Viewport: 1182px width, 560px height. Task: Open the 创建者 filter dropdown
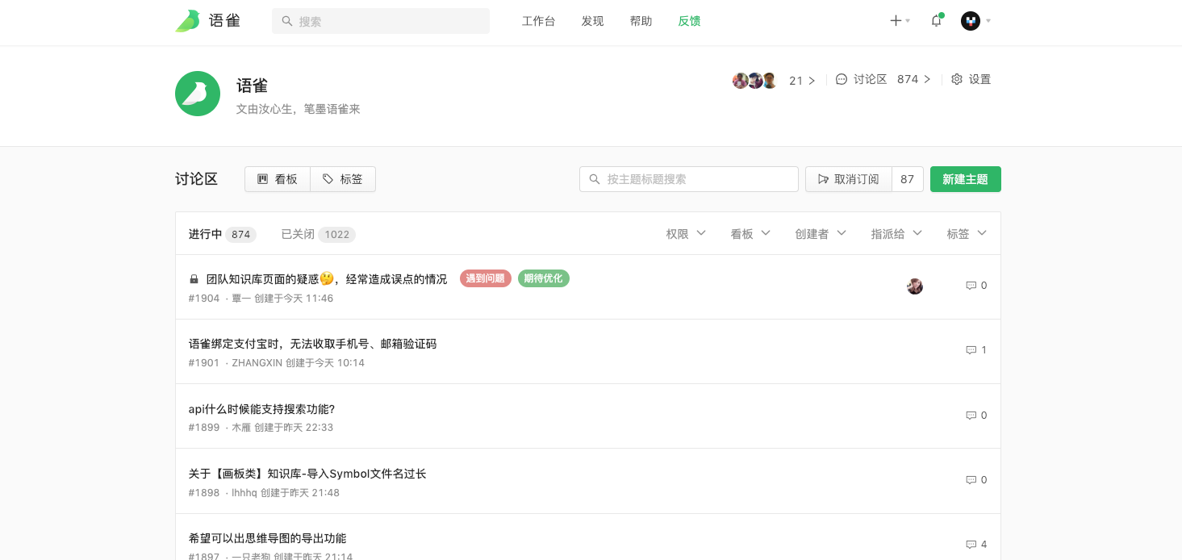click(x=820, y=233)
